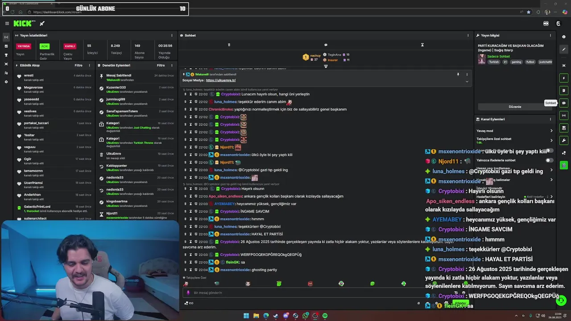Viewport: 571px width, 321px height.
Task: Click the browser address bar URL
Action: point(57,12)
